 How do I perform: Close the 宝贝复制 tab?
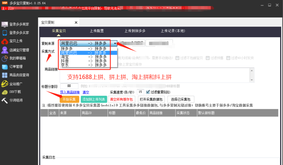click(x=76, y=22)
